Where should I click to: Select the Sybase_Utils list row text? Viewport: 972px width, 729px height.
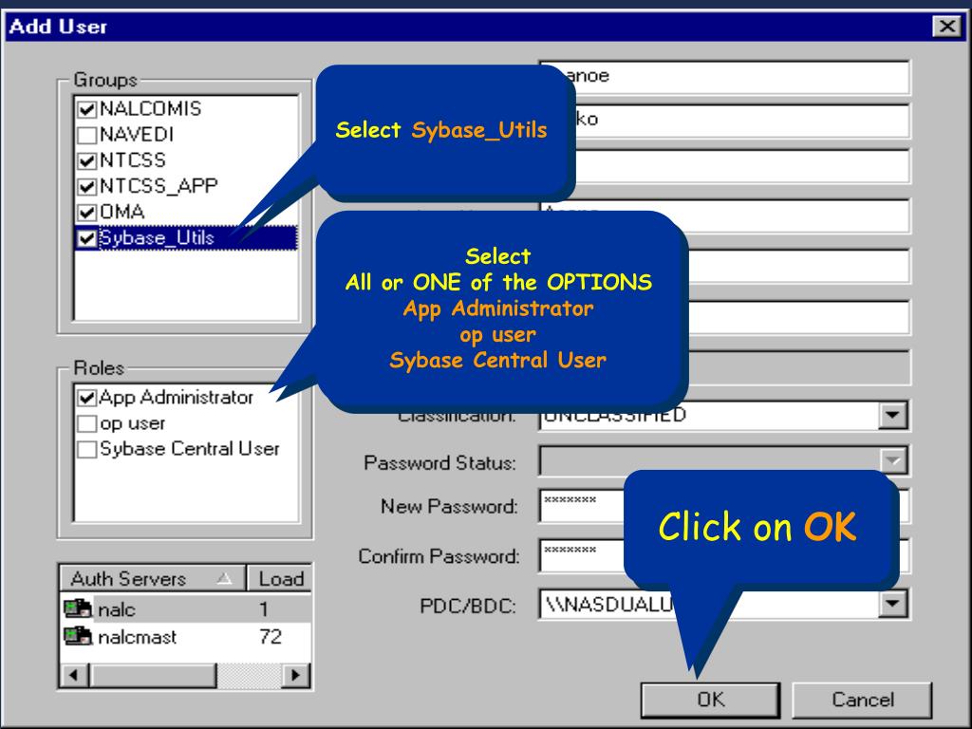(x=157, y=238)
